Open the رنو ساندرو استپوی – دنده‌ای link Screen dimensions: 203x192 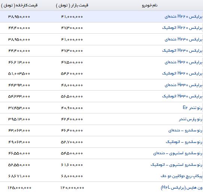click(x=178, y=153)
